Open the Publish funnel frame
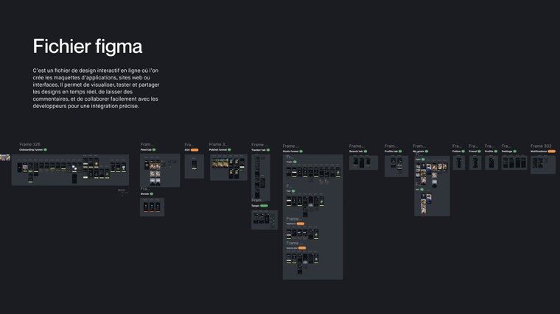 click(228, 168)
